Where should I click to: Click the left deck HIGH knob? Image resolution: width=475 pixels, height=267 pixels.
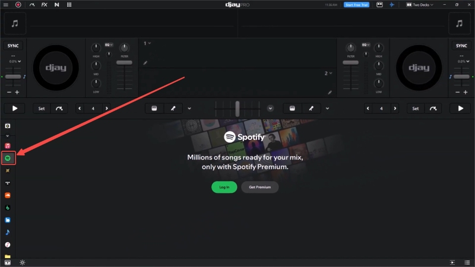coord(96,47)
